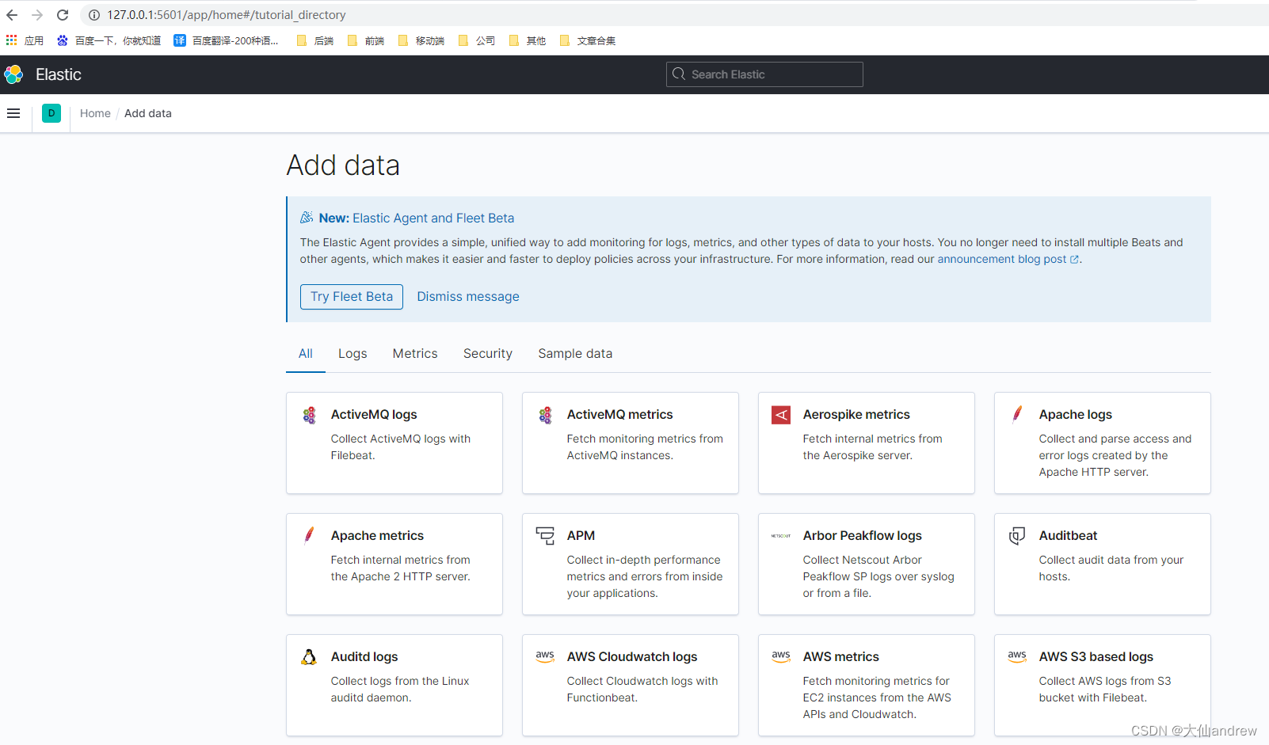Viewport: 1269px width, 745px height.
Task: Open the Apache metrics card title
Action: coord(377,536)
